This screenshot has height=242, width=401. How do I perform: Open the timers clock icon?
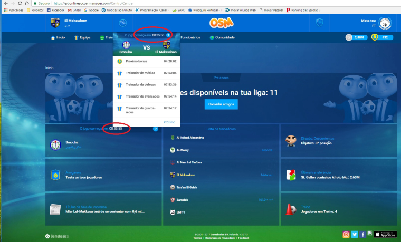point(123,23)
